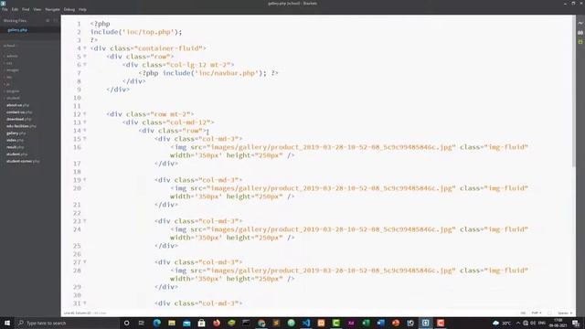Open the Extension Manager icon
585x329 pixels.
pos(580,33)
